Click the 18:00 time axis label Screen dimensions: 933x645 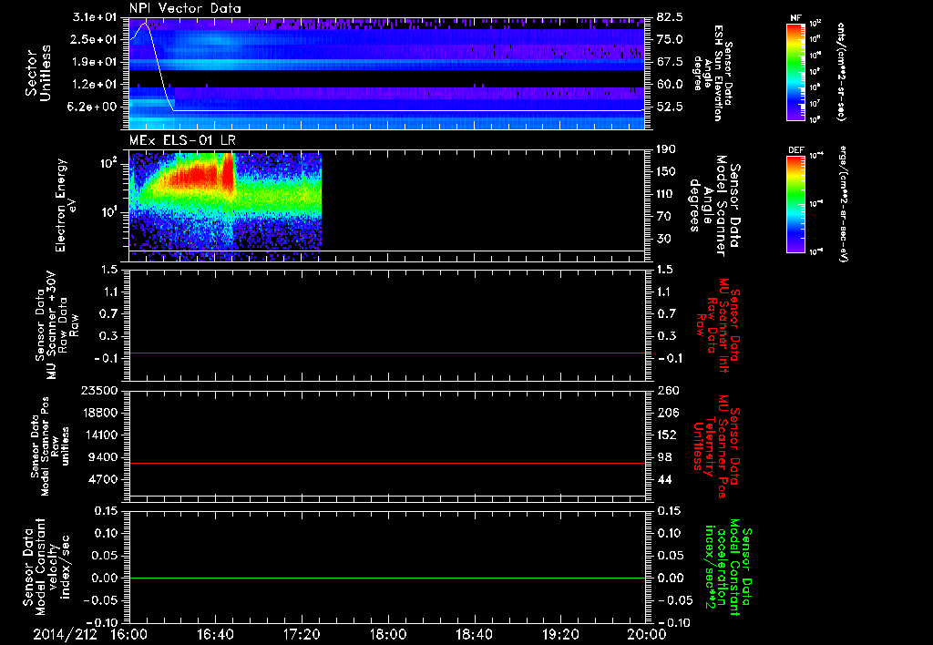pyautogui.click(x=388, y=634)
